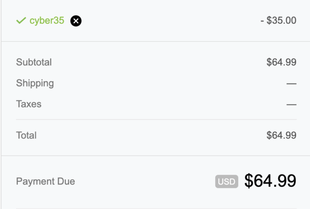Select the cyber35 coupon code text
The height and width of the screenshot is (209, 310).
click(47, 21)
